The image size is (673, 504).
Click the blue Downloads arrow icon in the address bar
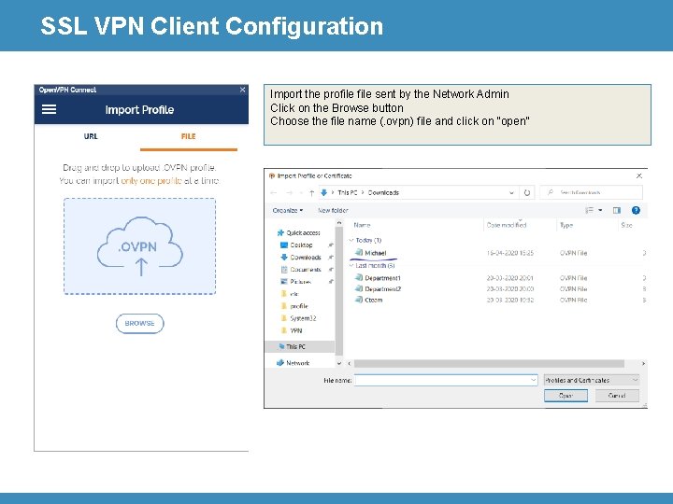(x=324, y=192)
